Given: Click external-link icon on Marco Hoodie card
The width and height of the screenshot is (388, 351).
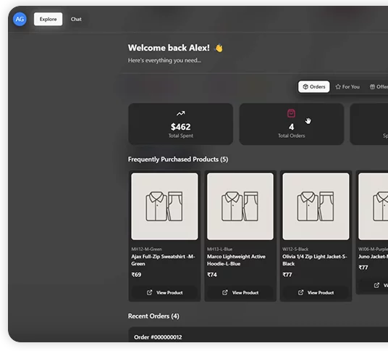Looking at the screenshot, I should [225, 292].
